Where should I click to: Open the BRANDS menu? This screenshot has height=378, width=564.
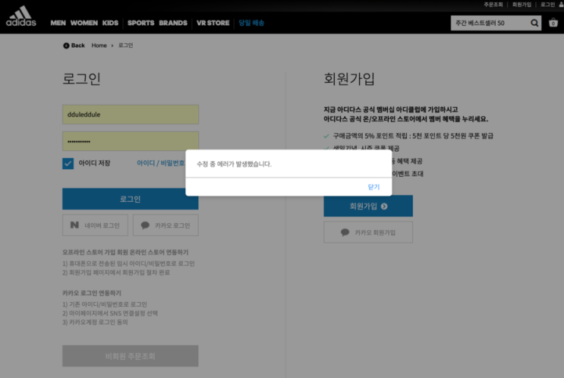point(173,23)
